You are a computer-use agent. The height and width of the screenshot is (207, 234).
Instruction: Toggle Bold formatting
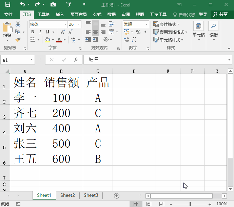33,32
